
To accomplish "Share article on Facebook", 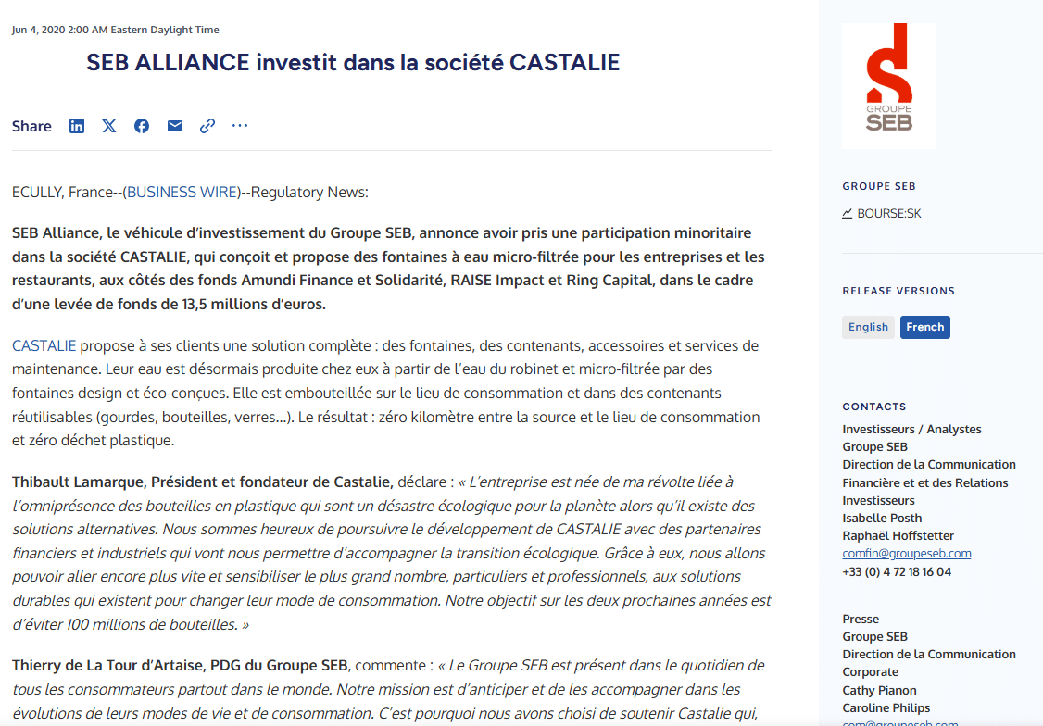I will click(x=142, y=126).
